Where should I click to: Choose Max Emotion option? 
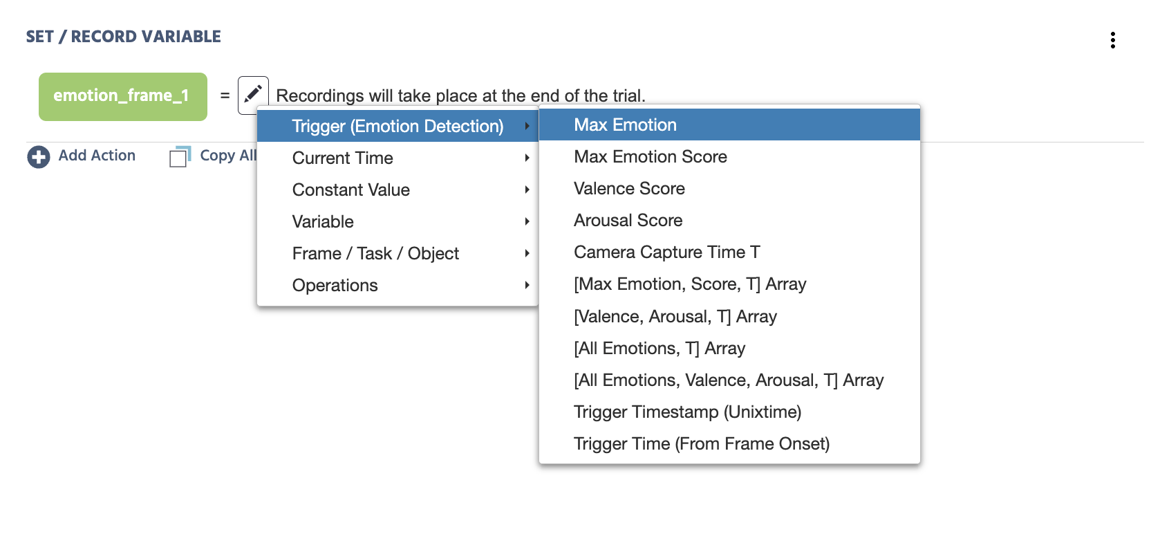pyautogui.click(x=729, y=125)
